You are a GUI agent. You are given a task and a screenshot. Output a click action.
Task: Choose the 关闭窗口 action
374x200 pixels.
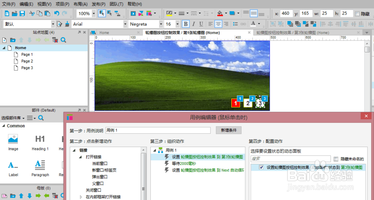tap(93, 190)
